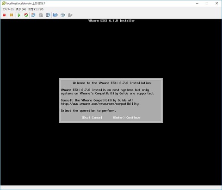Click the VMware app icon in title bar
222x190 pixels.
click(x=4, y=3)
